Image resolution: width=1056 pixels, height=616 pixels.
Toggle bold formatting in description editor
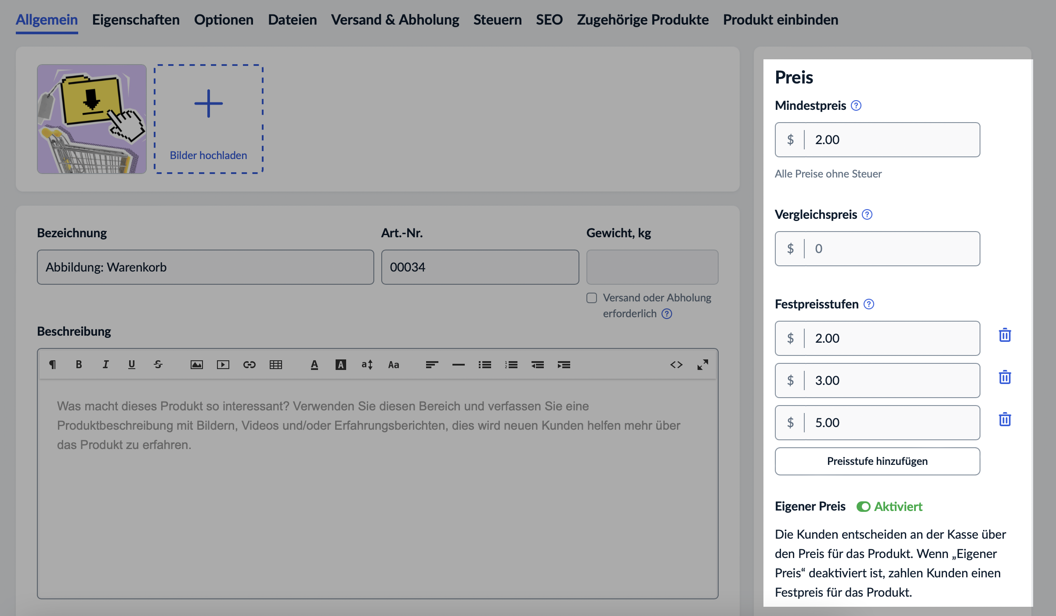point(79,364)
